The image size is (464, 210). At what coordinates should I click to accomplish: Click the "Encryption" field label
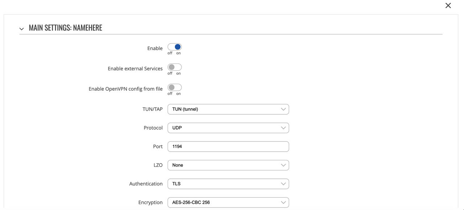click(150, 202)
